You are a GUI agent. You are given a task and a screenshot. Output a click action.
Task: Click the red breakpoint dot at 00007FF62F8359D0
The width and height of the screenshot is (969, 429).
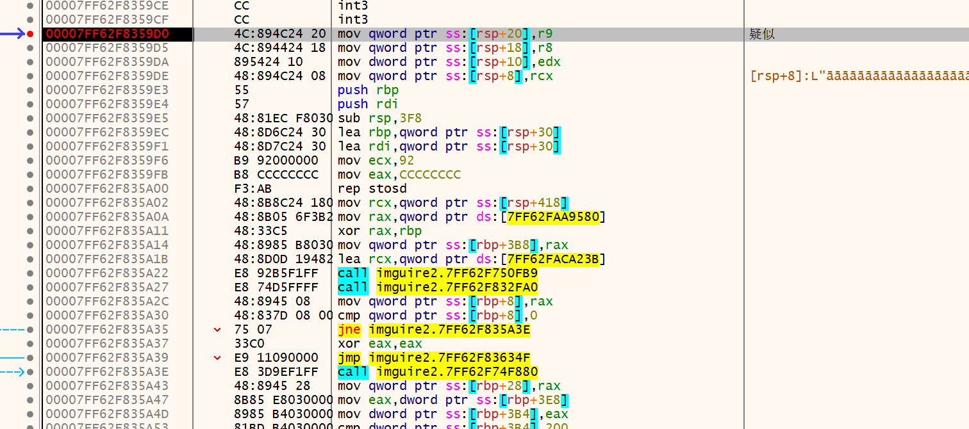pyautogui.click(x=30, y=34)
